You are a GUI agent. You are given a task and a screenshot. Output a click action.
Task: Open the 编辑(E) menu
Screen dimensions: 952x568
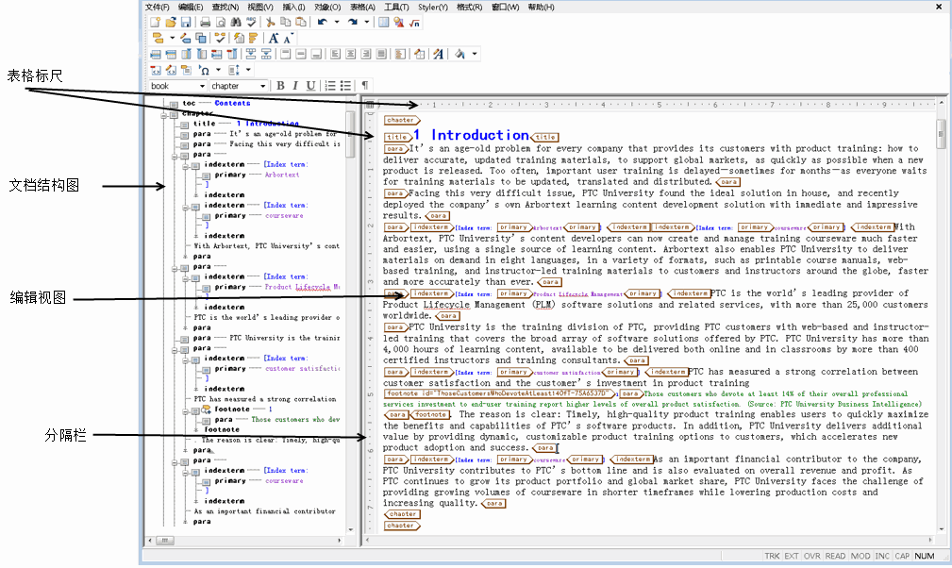pyautogui.click(x=191, y=7)
